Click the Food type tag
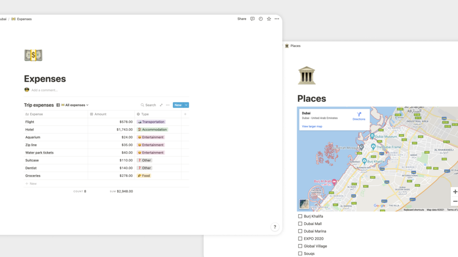 coord(144,176)
